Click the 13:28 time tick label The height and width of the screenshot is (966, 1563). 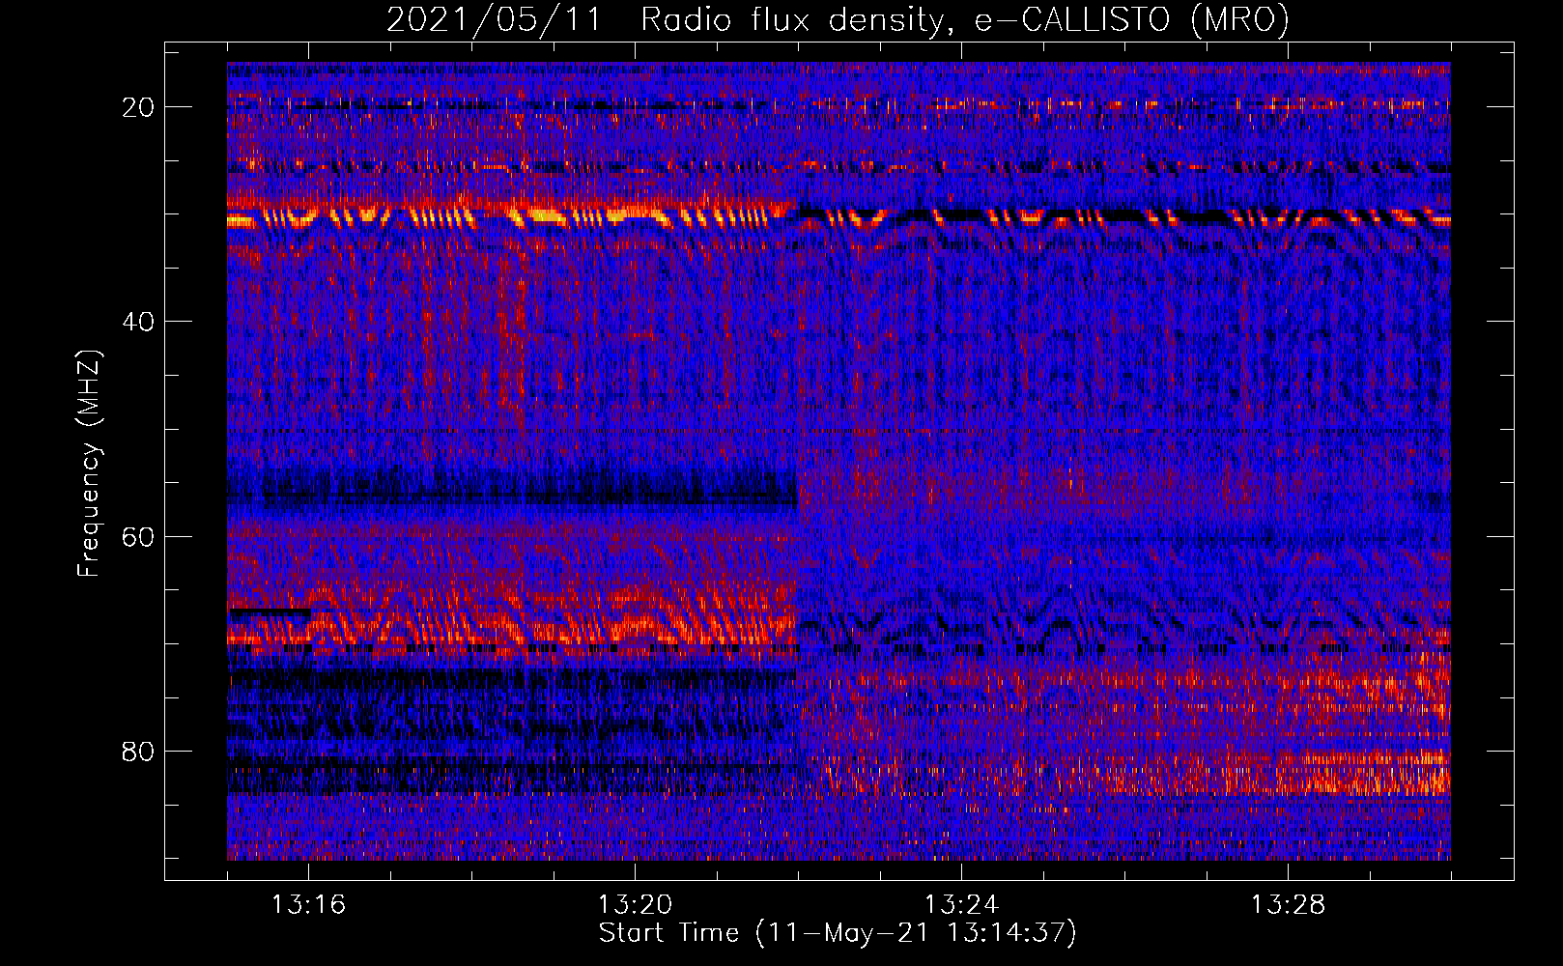pyautogui.click(x=1288, y=905)
